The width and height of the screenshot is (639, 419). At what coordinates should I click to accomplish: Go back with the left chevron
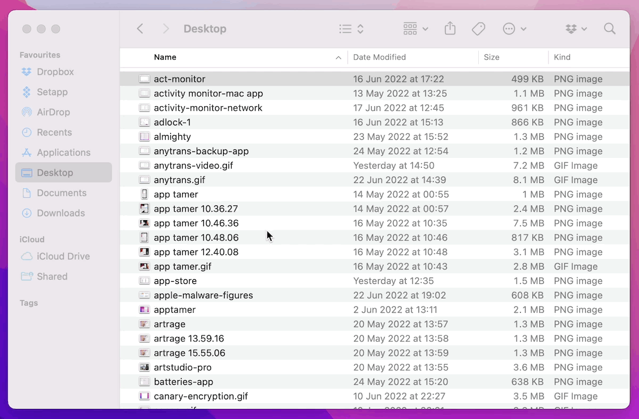click(140, 29)
